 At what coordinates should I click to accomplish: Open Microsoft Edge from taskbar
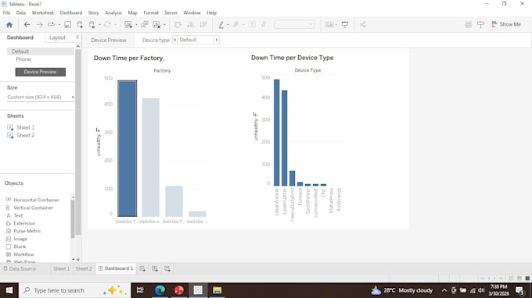tap(160, 290)
